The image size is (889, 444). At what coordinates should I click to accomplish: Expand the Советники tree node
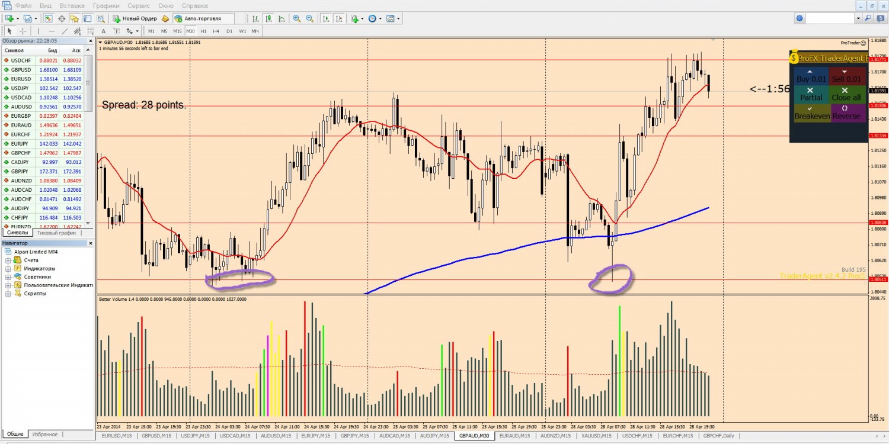coord(8,277)
